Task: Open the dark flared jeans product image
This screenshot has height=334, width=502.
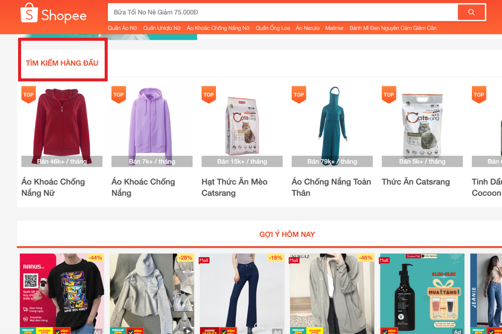Action: pos(242,294)
